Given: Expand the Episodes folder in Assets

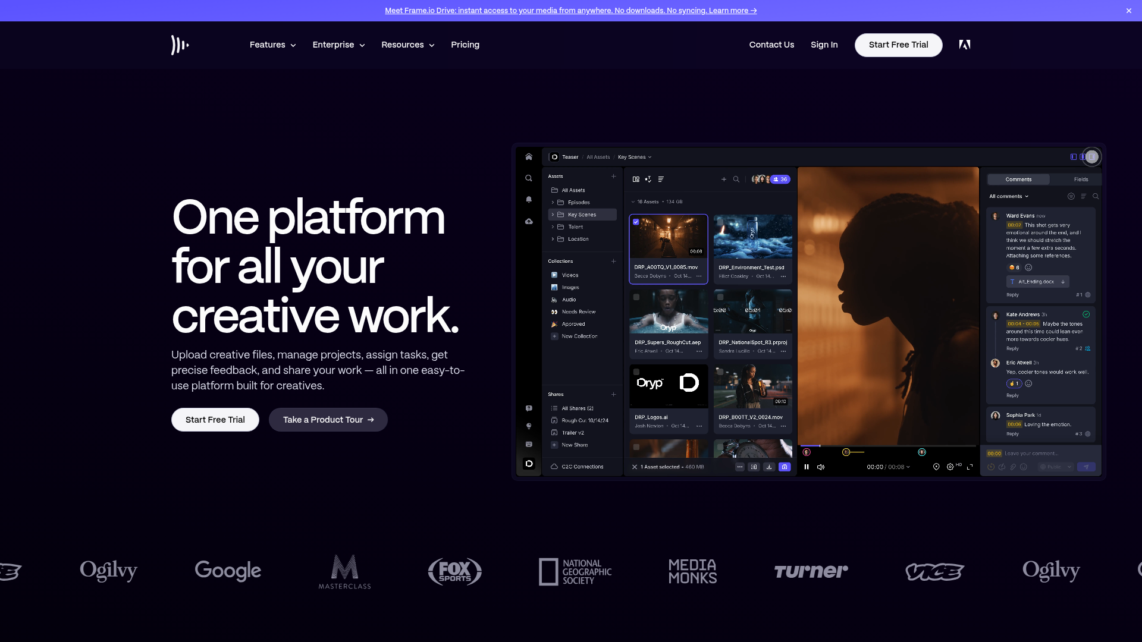Looking at the screenshot, I should click(552, 202).
